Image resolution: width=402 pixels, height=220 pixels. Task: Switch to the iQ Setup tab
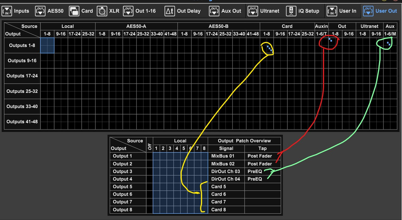coord(303,11)
